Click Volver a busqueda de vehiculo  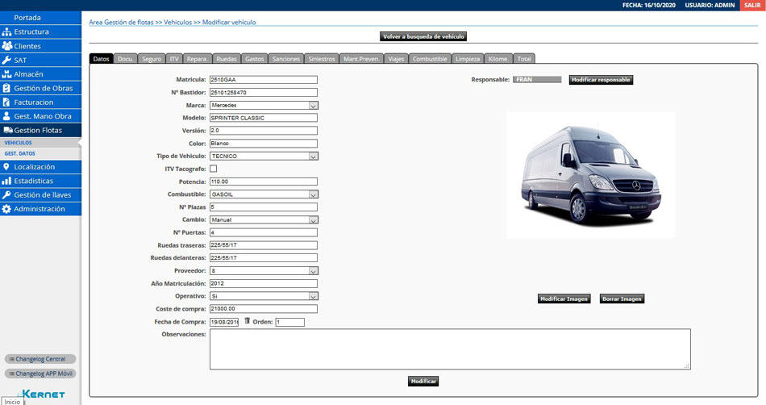click(x=423, y=36)
